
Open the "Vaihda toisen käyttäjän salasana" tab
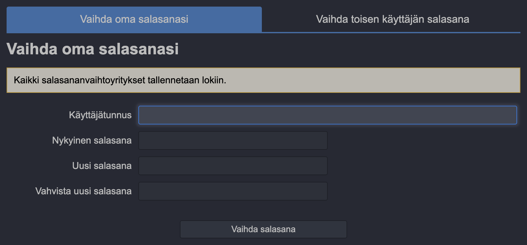(392, 19)
